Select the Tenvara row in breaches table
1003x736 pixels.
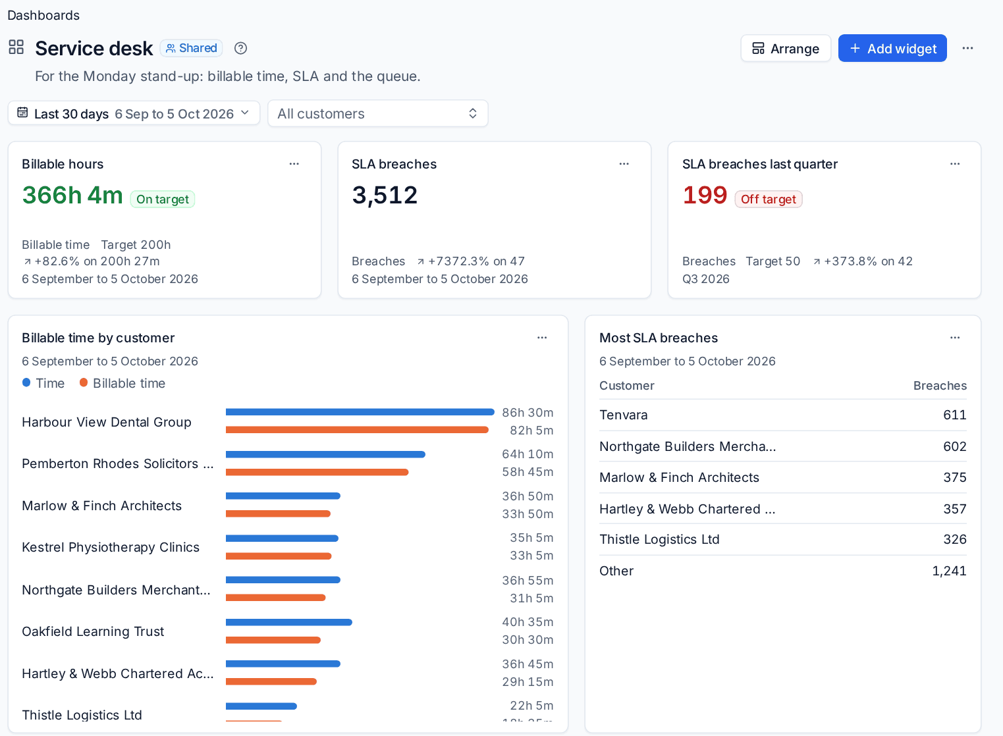click(x=783, y=415)
